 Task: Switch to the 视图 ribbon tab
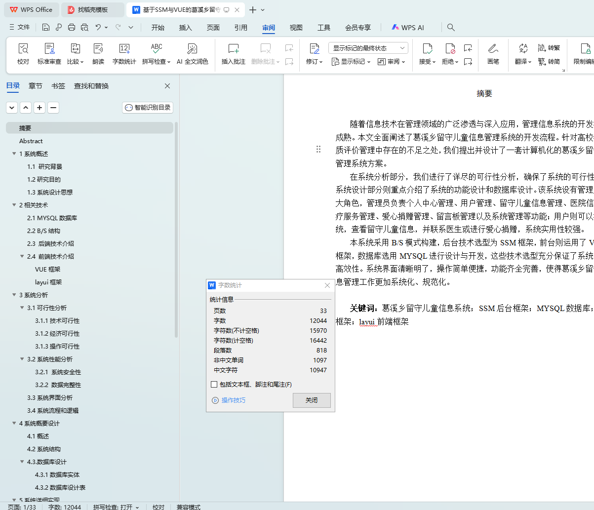coord(296,28)
